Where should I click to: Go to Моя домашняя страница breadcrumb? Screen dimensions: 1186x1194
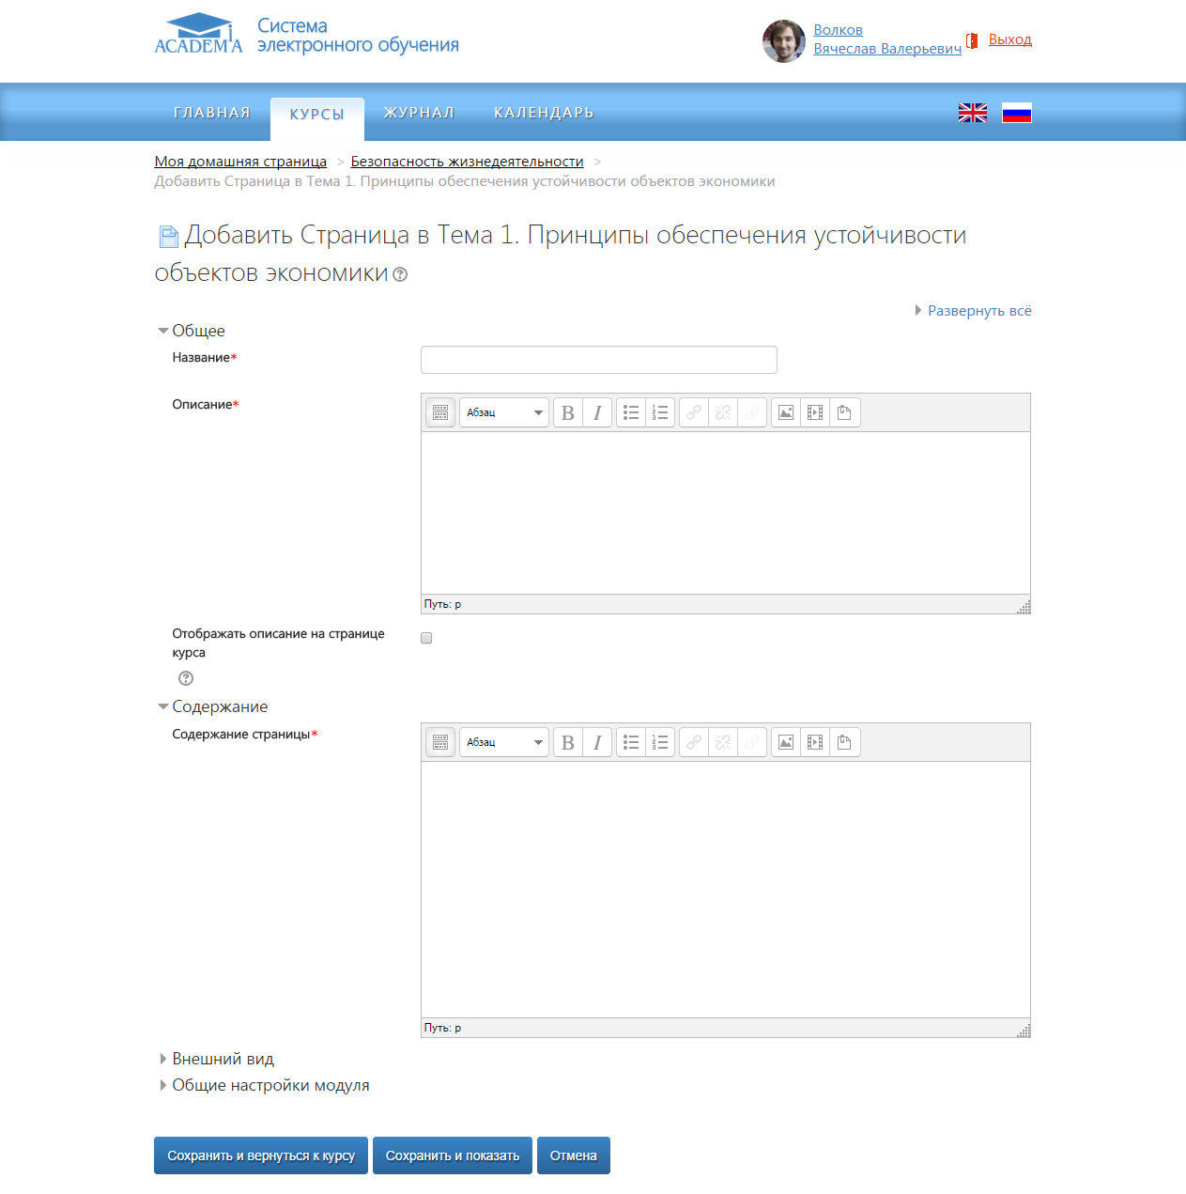point(240,162)
